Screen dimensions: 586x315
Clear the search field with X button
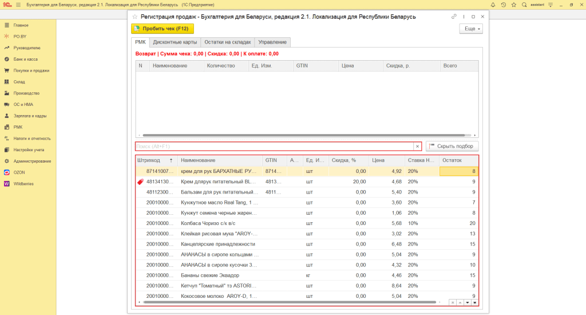click(417, 147)
